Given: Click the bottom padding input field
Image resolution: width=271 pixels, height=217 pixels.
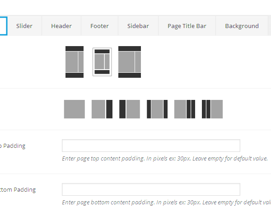Looking at the screenshot, I should [x=151, y=189].
